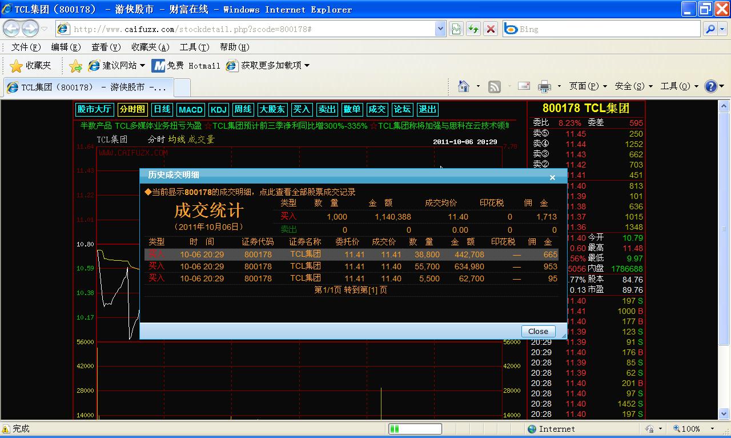Screen dimensions: 731x438
Task: Close the 历史成交明细 dialog with its X
Action: coord(552,177)
